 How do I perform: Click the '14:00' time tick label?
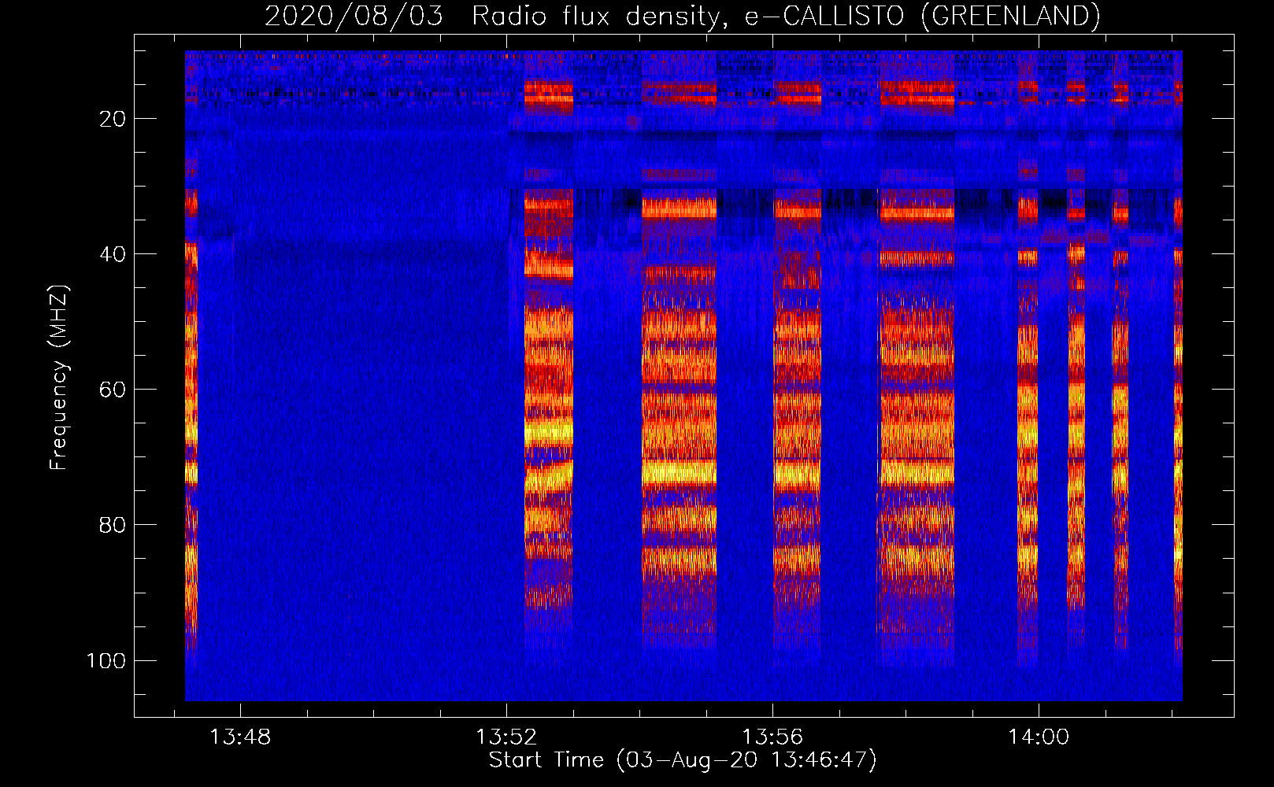click(1039, 737)
